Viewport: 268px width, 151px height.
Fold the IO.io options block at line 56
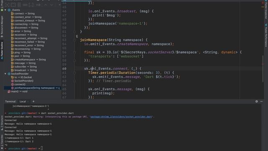click(x=75, y=52)
